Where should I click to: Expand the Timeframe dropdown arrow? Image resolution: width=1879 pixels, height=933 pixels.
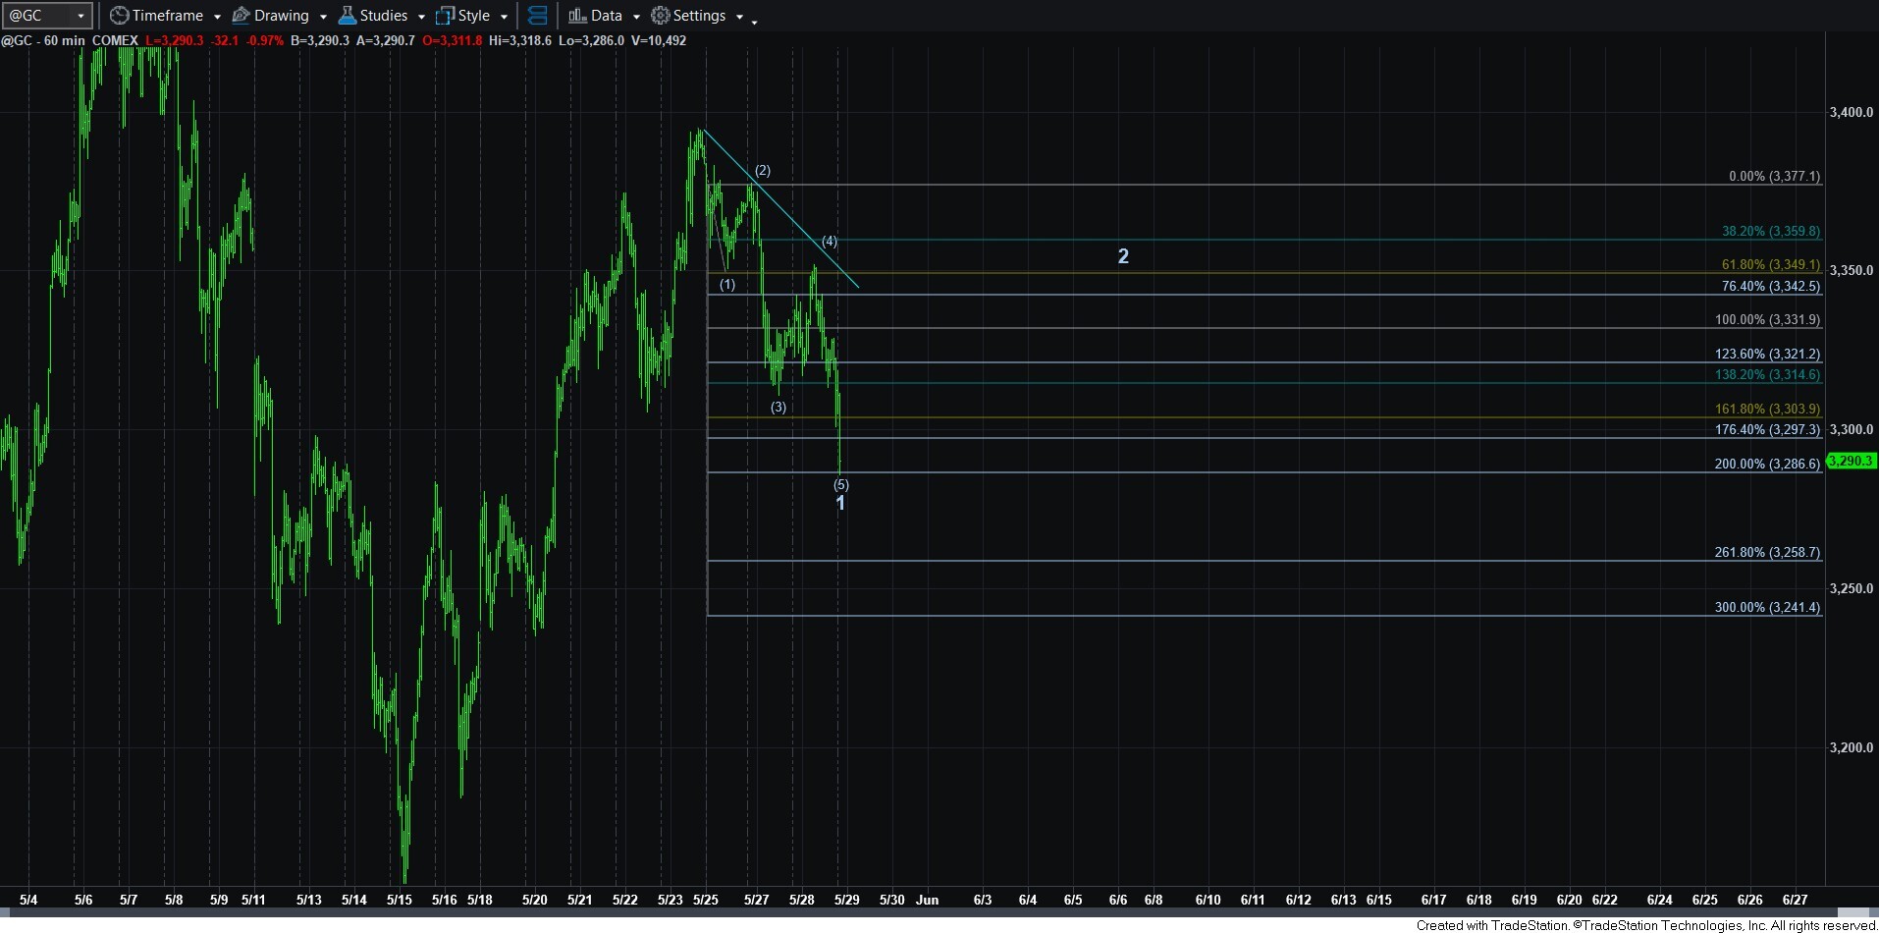(x=217, y=17)
